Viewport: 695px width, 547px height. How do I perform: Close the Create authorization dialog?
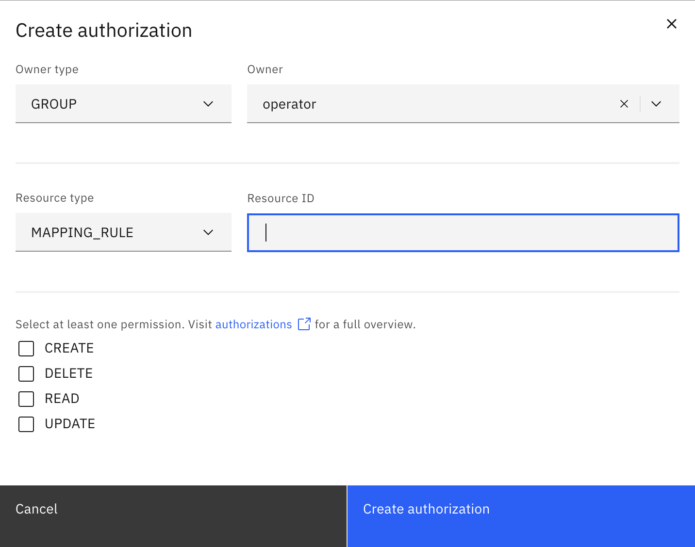click(671, 24)
